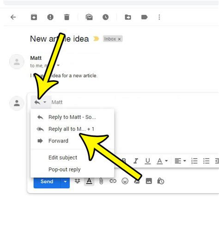
Task: Insert a photo
Action: pyautogui.click(x=149, y=181)
